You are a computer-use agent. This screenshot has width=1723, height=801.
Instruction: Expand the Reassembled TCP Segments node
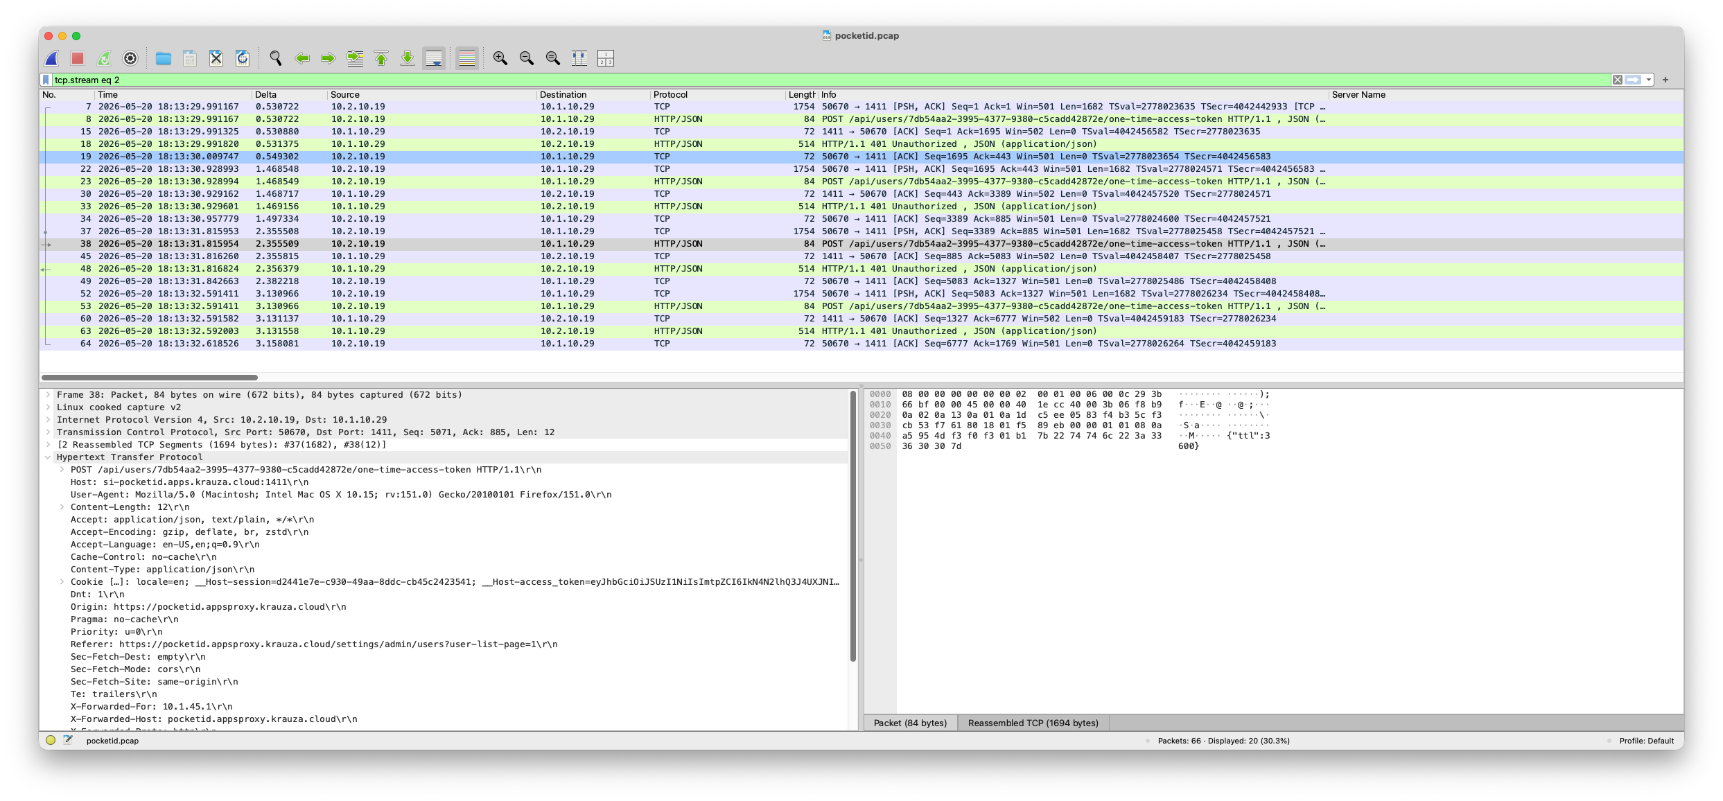click(48, 445)
